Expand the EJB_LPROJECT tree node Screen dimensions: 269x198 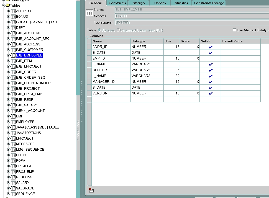tap(8, 66)
